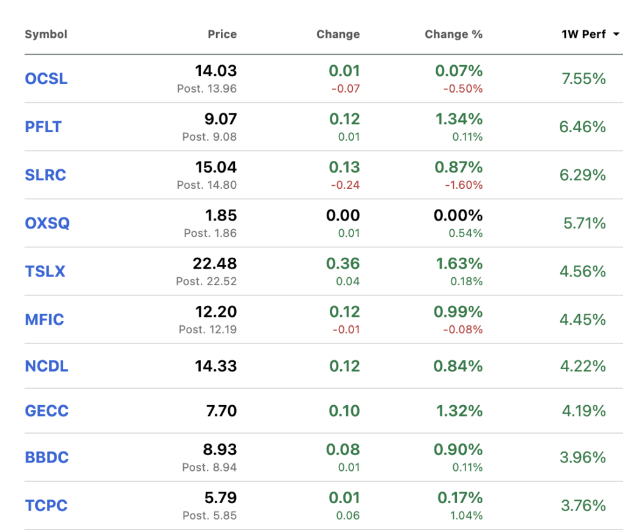Screen dimensions: 623x530
Task: Click GECC's 1.32% change percent
Action: click(459, 411)
